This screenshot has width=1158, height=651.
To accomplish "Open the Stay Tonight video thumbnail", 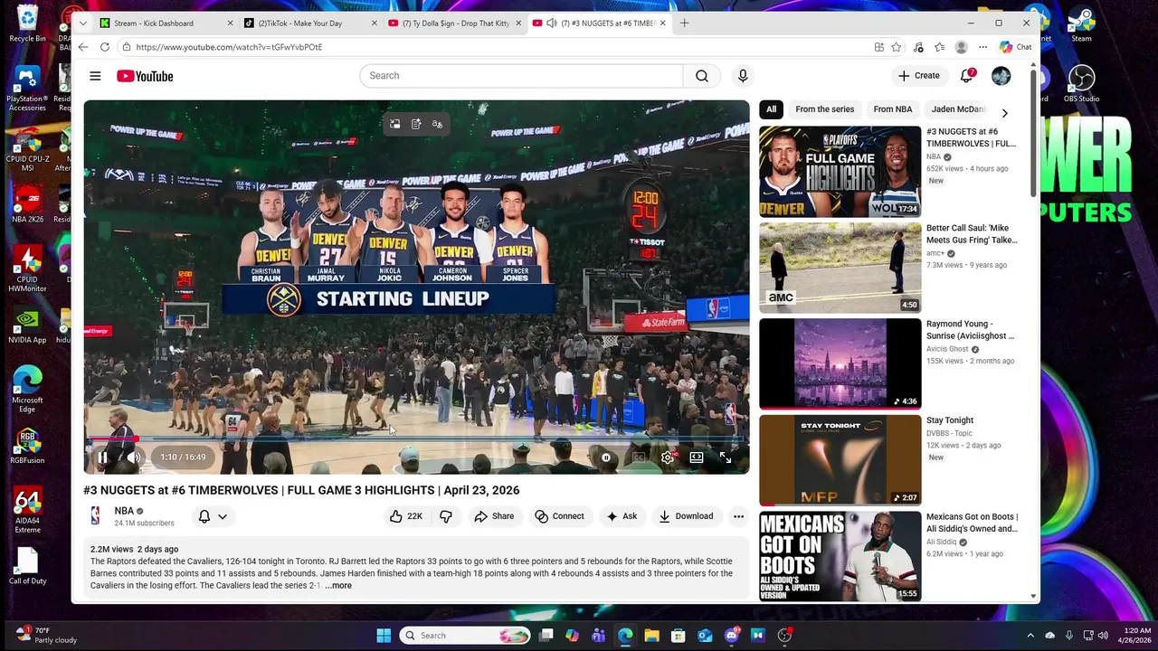I will 840,459.
